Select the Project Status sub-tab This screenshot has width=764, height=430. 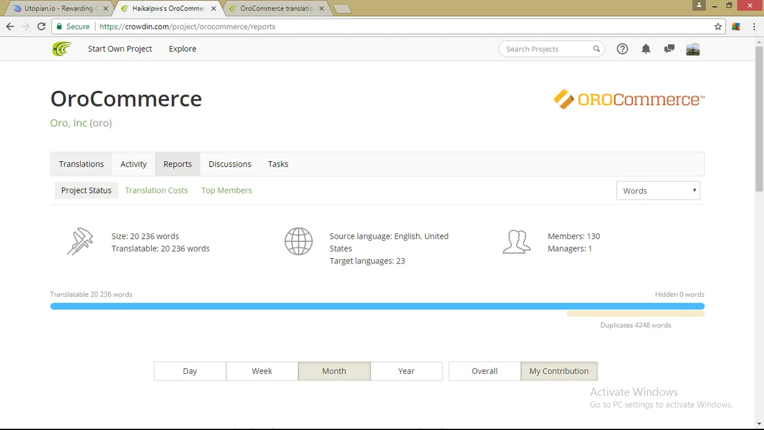[x=87, y=190]
